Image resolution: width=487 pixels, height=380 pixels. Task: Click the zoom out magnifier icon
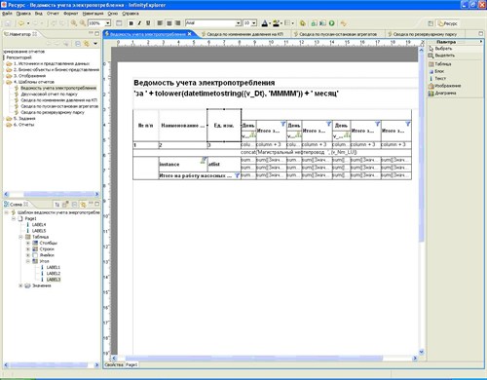83,23
